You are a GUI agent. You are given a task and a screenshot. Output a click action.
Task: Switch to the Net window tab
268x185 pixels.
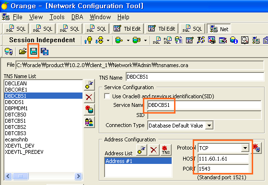click(219, 29)
